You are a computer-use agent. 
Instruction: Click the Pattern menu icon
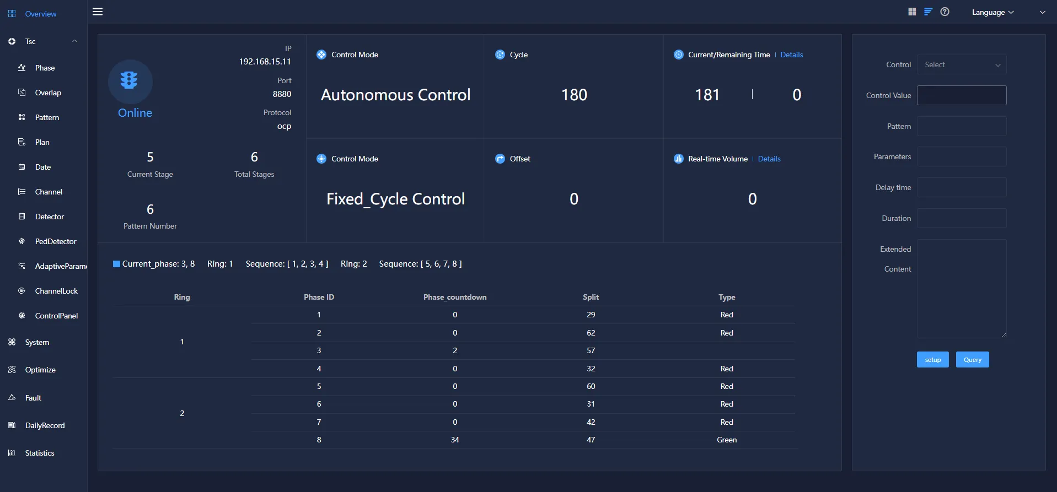[22, 117]
